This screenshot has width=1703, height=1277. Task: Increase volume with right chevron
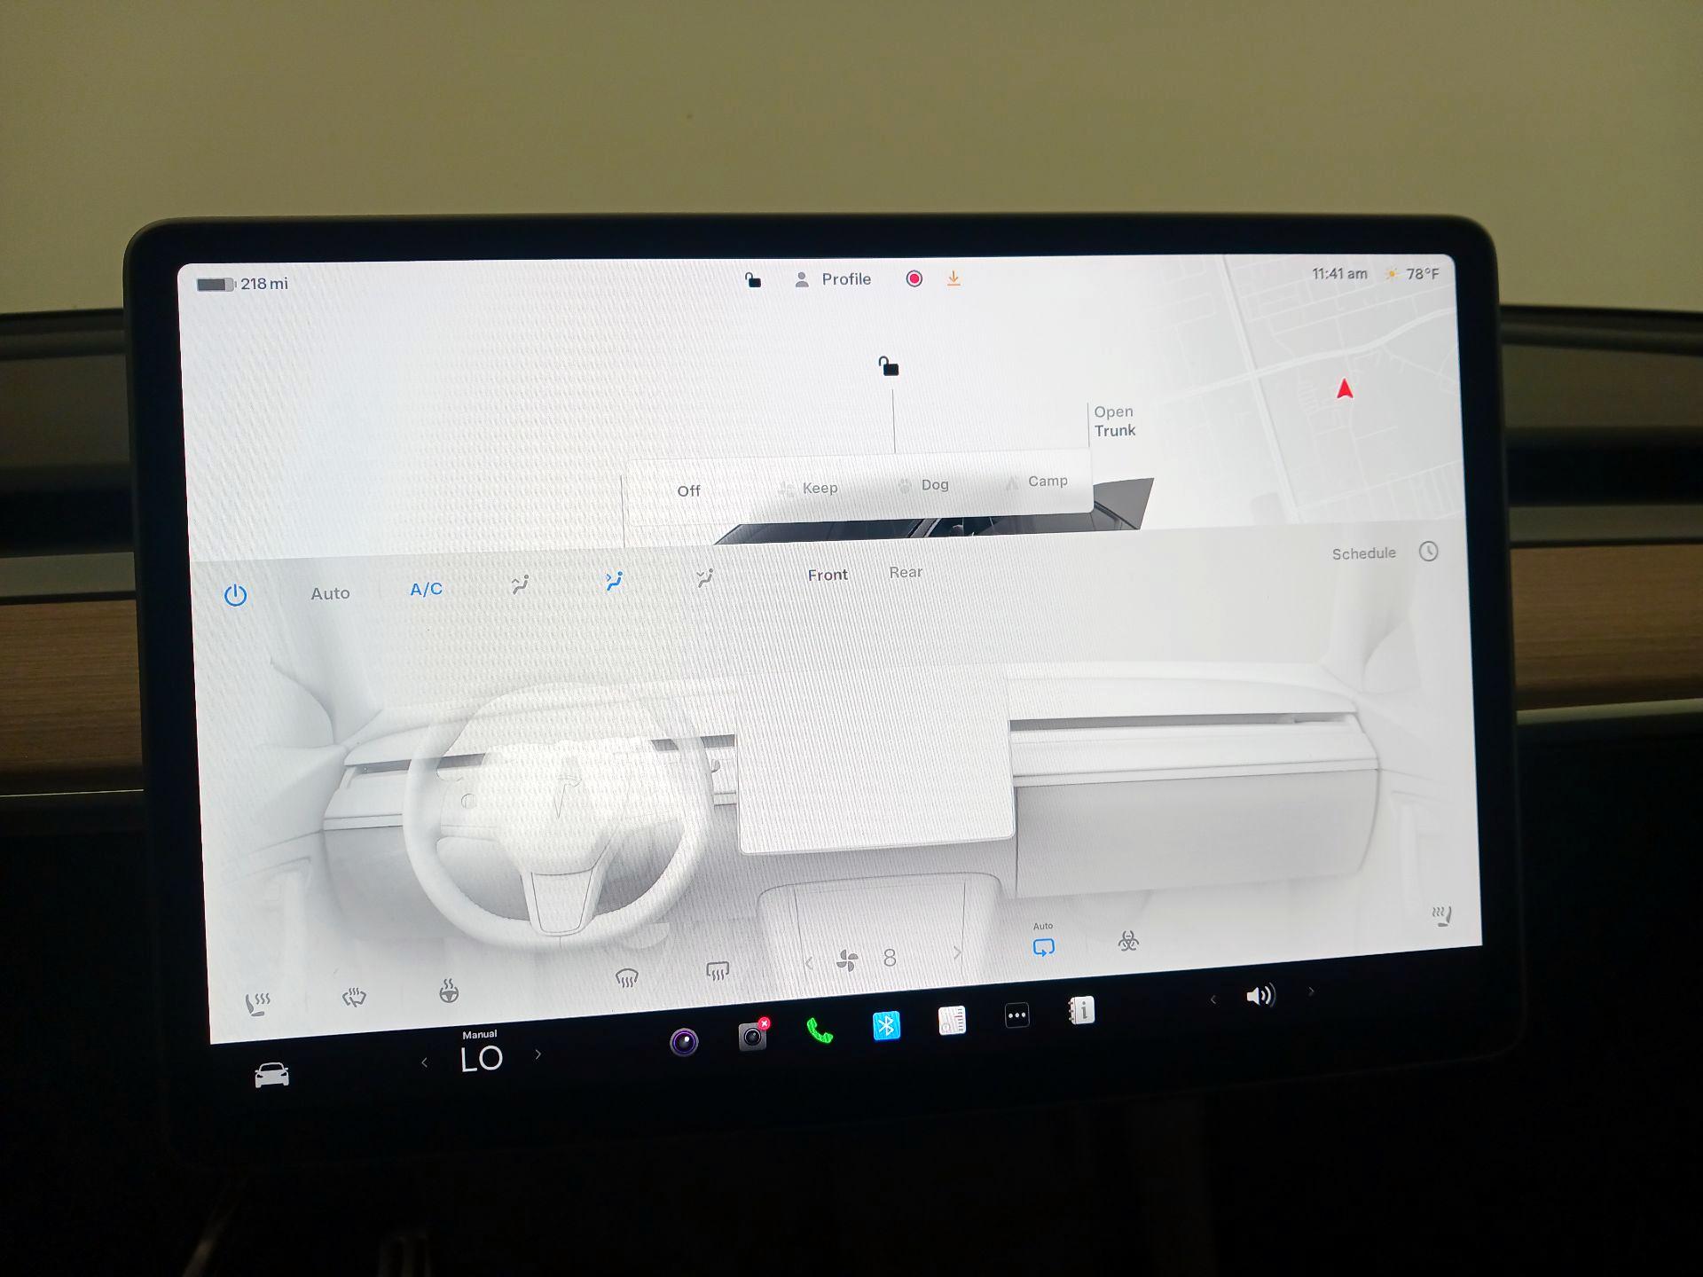(x=1311, y=991)
